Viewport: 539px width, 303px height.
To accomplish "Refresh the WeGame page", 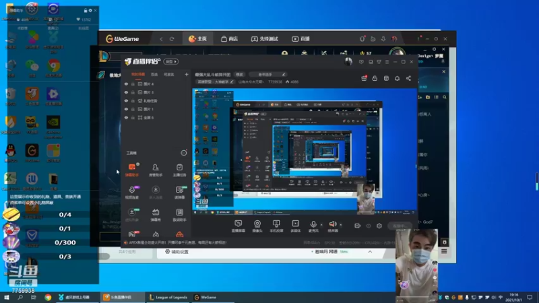I will click(172, 39).
